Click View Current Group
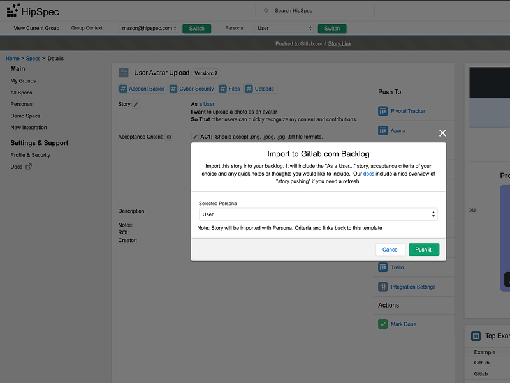This screenshot has width=510, height=383. click(36, 28)
